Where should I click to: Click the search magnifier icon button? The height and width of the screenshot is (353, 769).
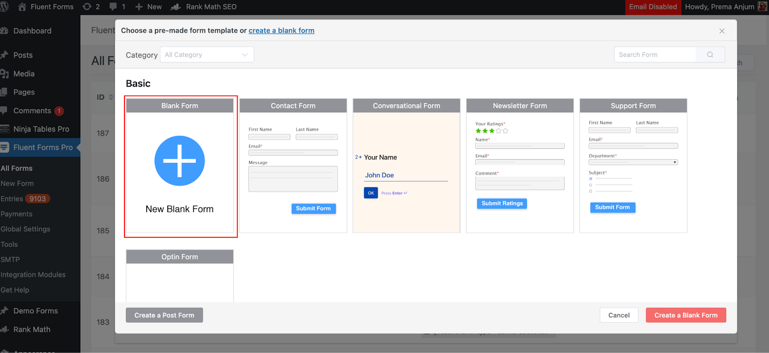pyautogui.click(x=710, y=55)
